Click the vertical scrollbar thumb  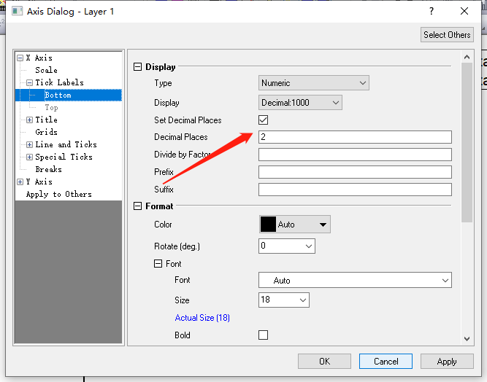467,143
